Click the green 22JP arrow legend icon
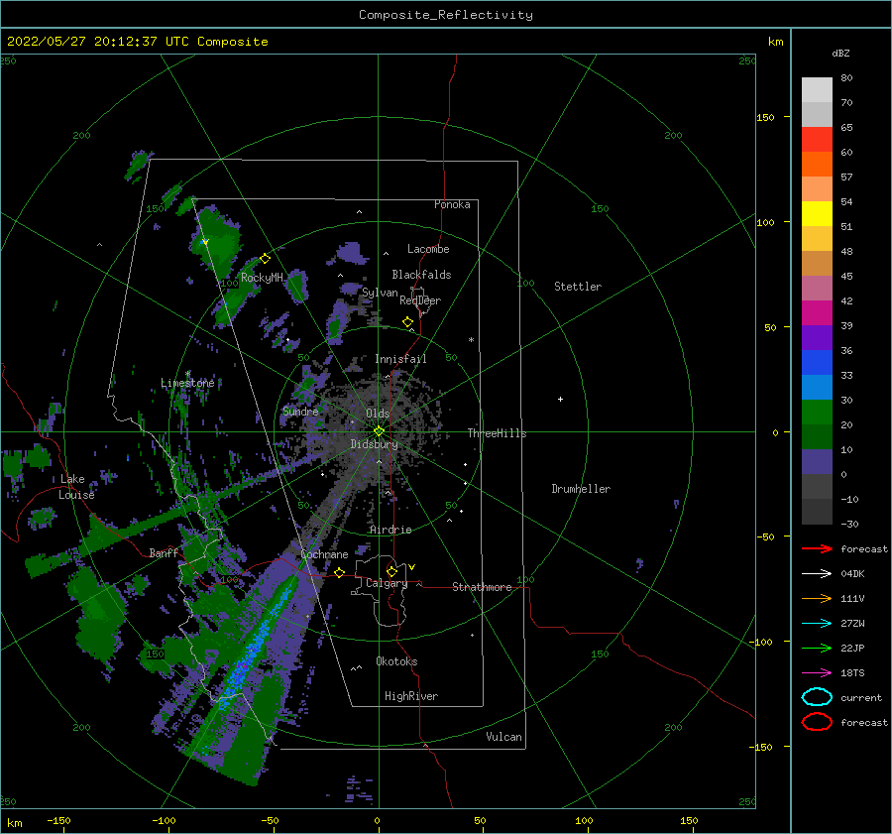This screenshot has width=892, height=834. pos(817,648)
